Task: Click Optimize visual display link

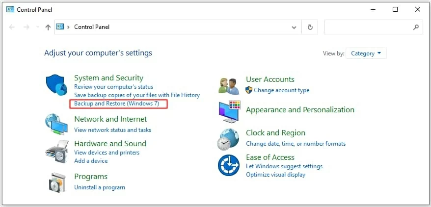Action: click(275, 175)
